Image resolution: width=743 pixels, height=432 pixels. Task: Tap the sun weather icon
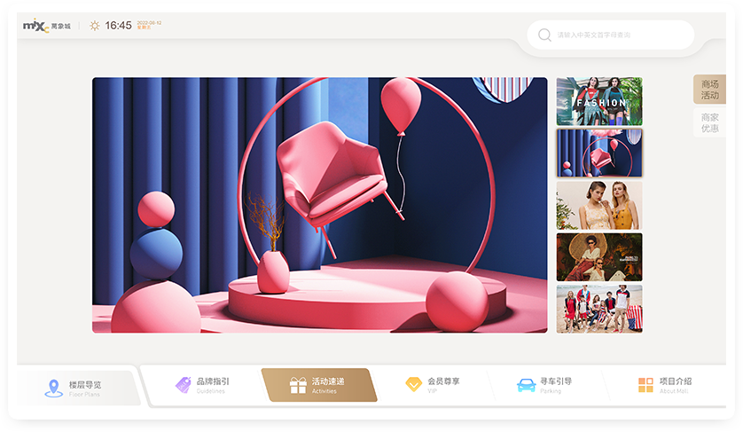95,26
